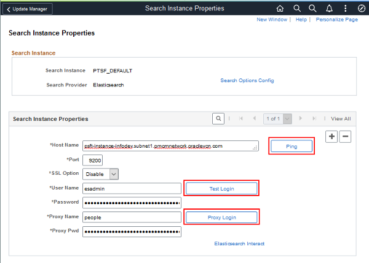This screenshot has height=263, width=369.
Task: Click the Proxy Login button
Action: (x=221, y=217)
